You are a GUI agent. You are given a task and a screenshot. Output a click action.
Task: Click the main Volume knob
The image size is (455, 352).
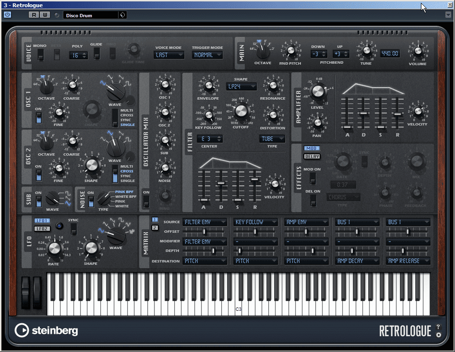[x=418, y=51]
